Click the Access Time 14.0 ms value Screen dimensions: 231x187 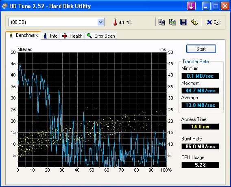(200, 126)
